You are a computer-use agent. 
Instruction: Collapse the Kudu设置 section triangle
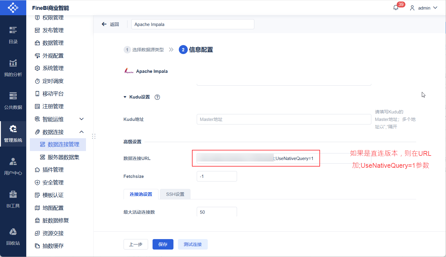[x=125, y=97]
